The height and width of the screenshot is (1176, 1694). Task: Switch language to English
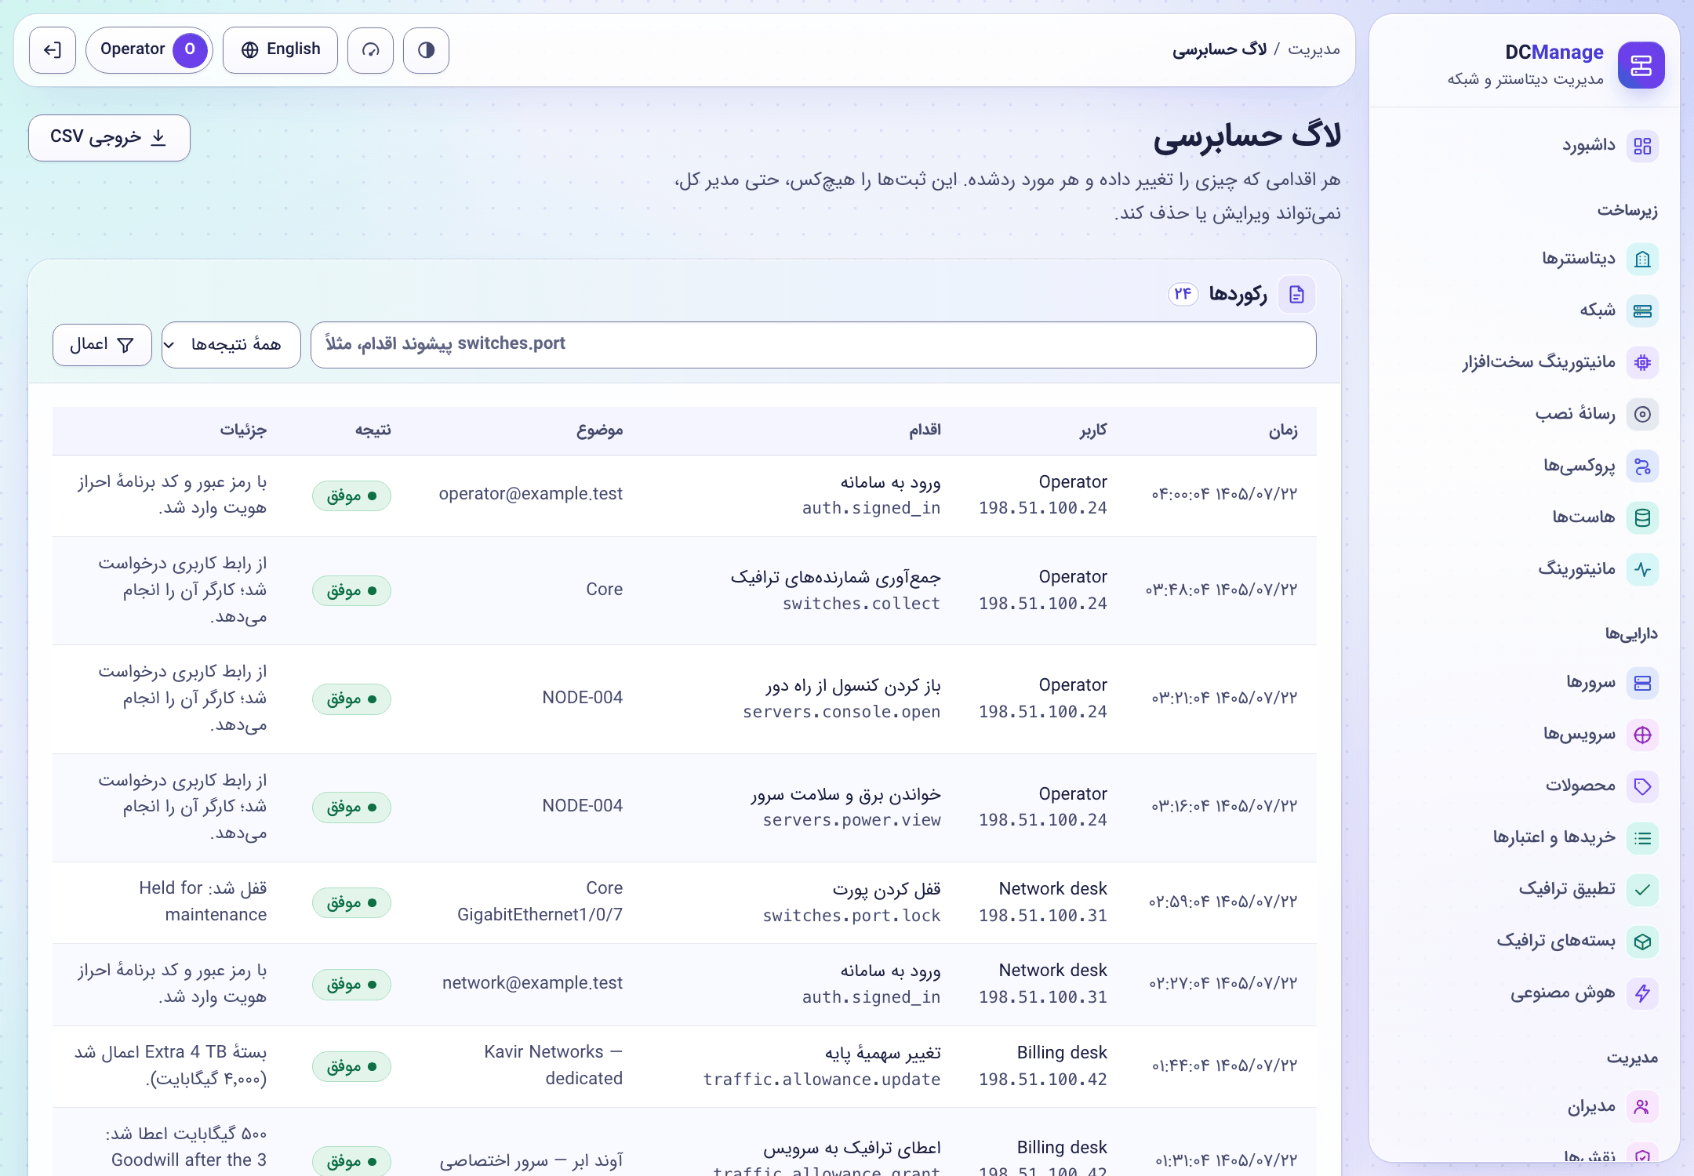pos(281,50)
